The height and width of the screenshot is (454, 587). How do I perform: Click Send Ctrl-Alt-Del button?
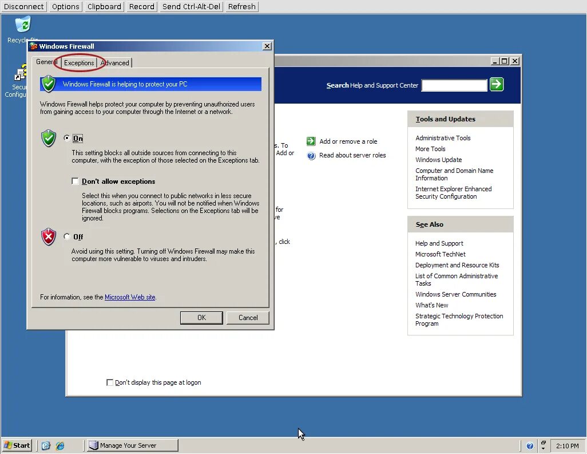pyautogui.click(x=191, y=6)
